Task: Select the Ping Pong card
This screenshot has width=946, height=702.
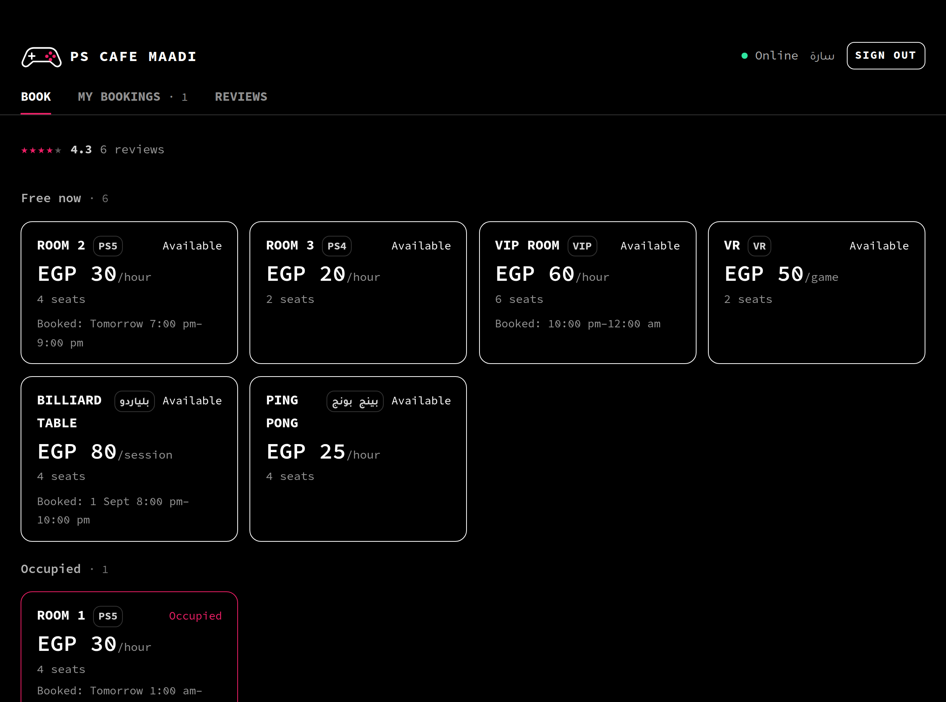Action: click(358, 459)
